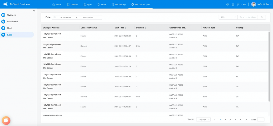Viewport: 273px width, 126px height.
Task: Click the AirDroid Business logo
Action: [16, 4]
